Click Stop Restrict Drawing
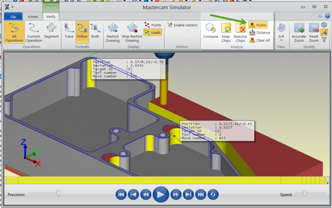 (x=132, y=32)
